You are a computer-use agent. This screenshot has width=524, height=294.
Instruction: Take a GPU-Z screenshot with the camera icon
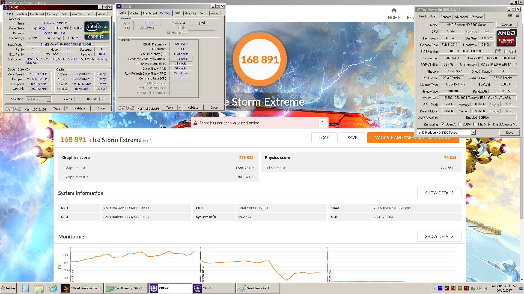[x=510, y=16]
